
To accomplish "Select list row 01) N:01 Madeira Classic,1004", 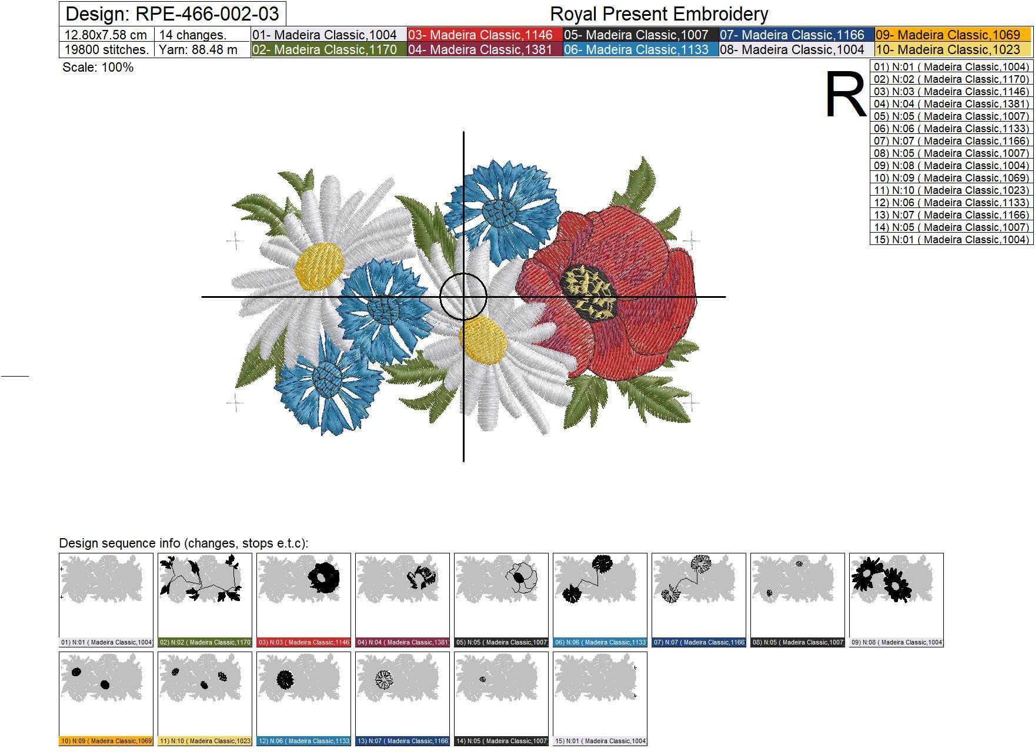I will [x=951, y=66].
